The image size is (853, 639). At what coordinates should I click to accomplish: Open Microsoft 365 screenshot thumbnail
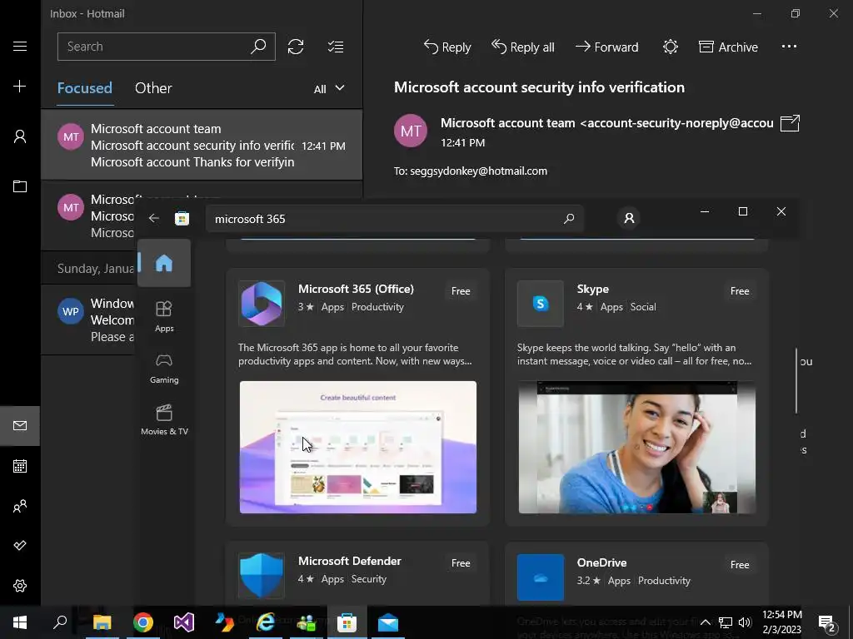pyautogui.click(x=358, y=447)
